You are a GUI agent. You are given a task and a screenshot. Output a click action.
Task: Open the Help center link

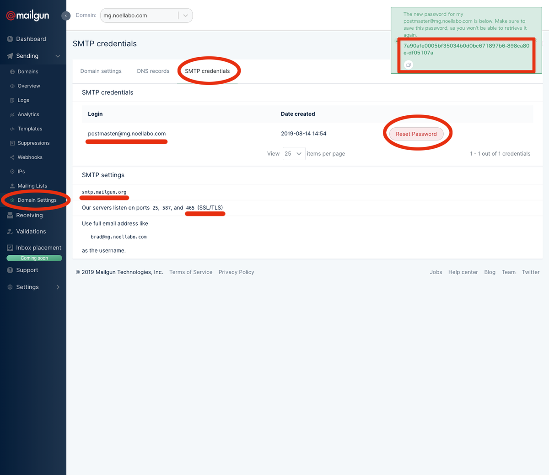pyautogui.click(x=463, y=272)
